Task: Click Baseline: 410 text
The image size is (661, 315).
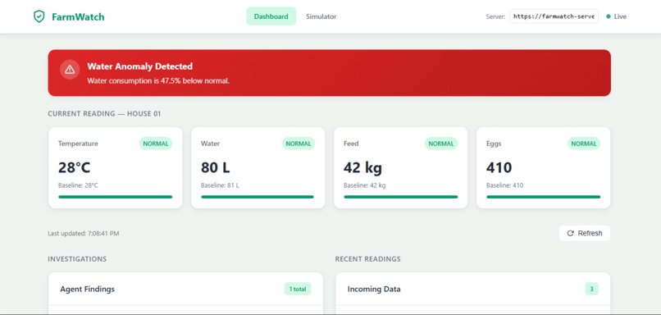Action: point(504,185)
